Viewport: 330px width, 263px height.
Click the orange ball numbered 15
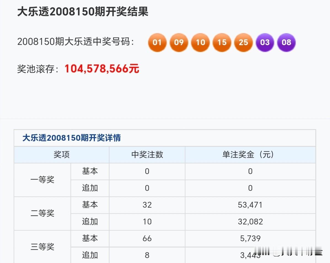tap(222, 42)
